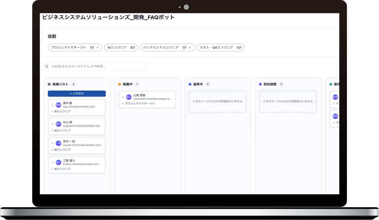The width and height of the screenshot is (379, 220).
Task: Click the empty placeholder in 契約調整 column
Action: 288,101
